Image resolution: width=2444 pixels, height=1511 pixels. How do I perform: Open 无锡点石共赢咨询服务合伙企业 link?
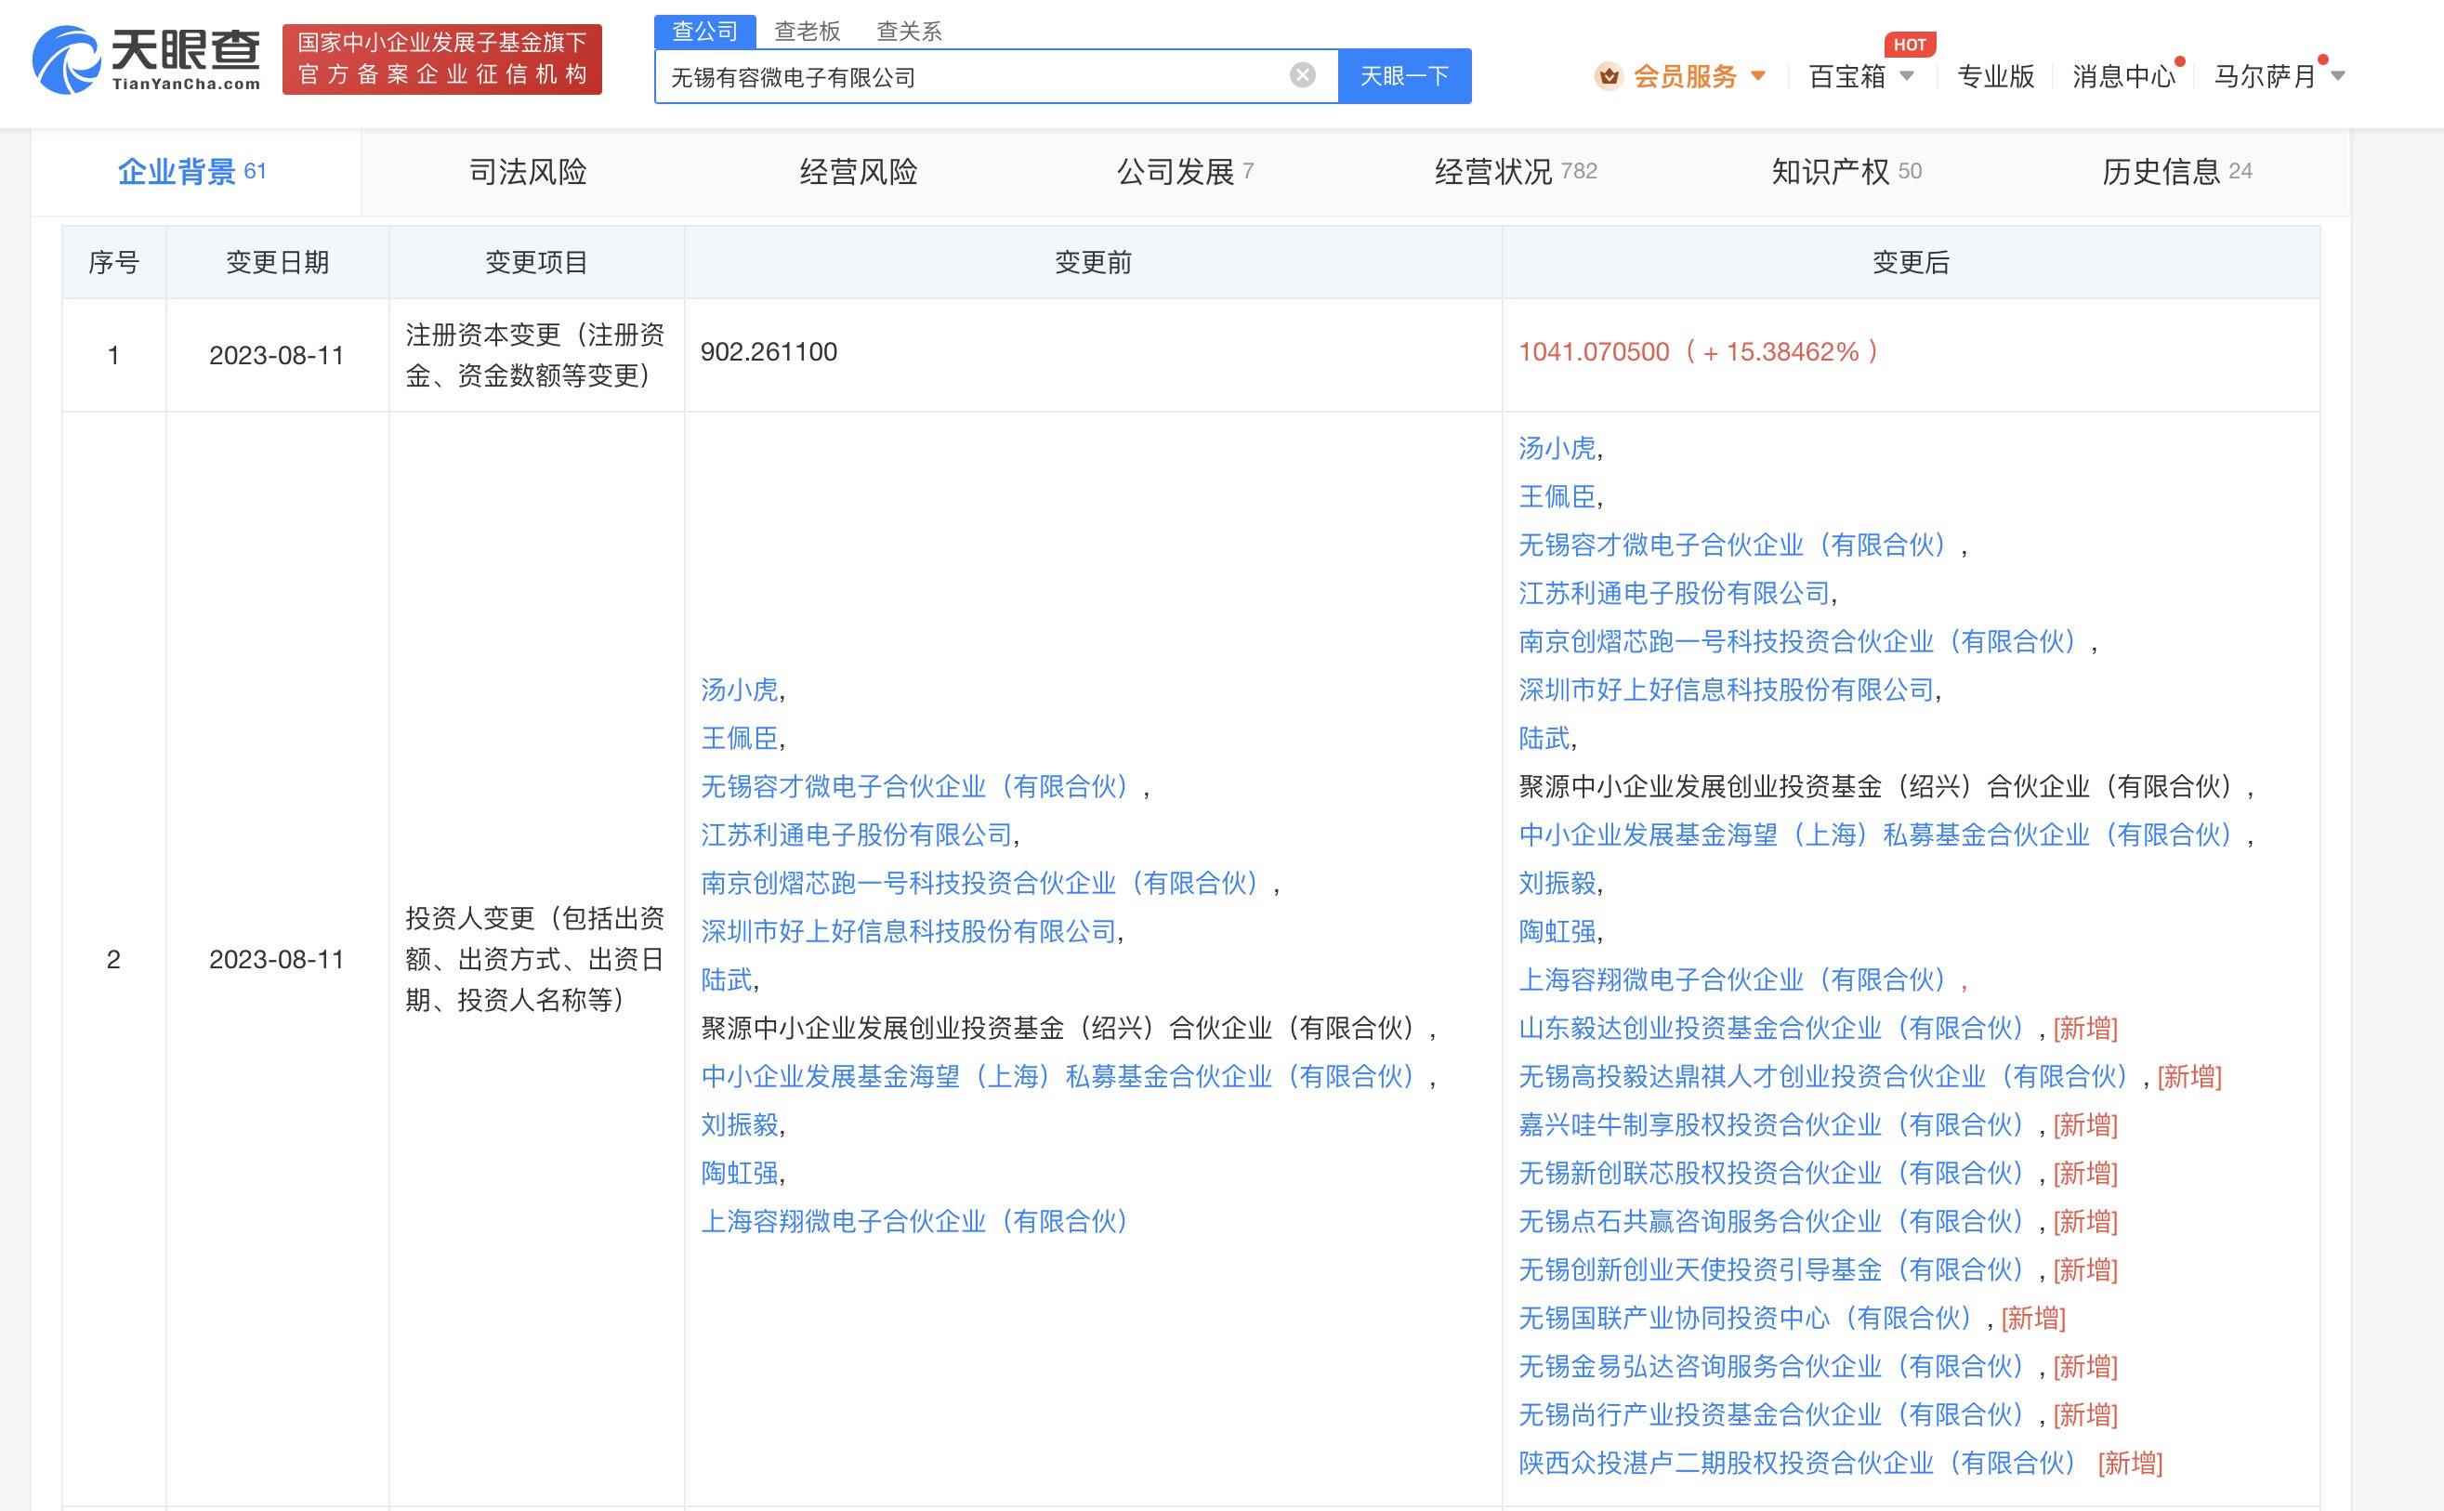tap(1771, 1221)
